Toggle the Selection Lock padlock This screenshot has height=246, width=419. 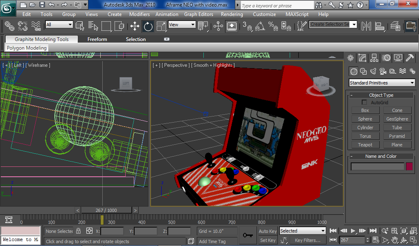click(78, 231)
